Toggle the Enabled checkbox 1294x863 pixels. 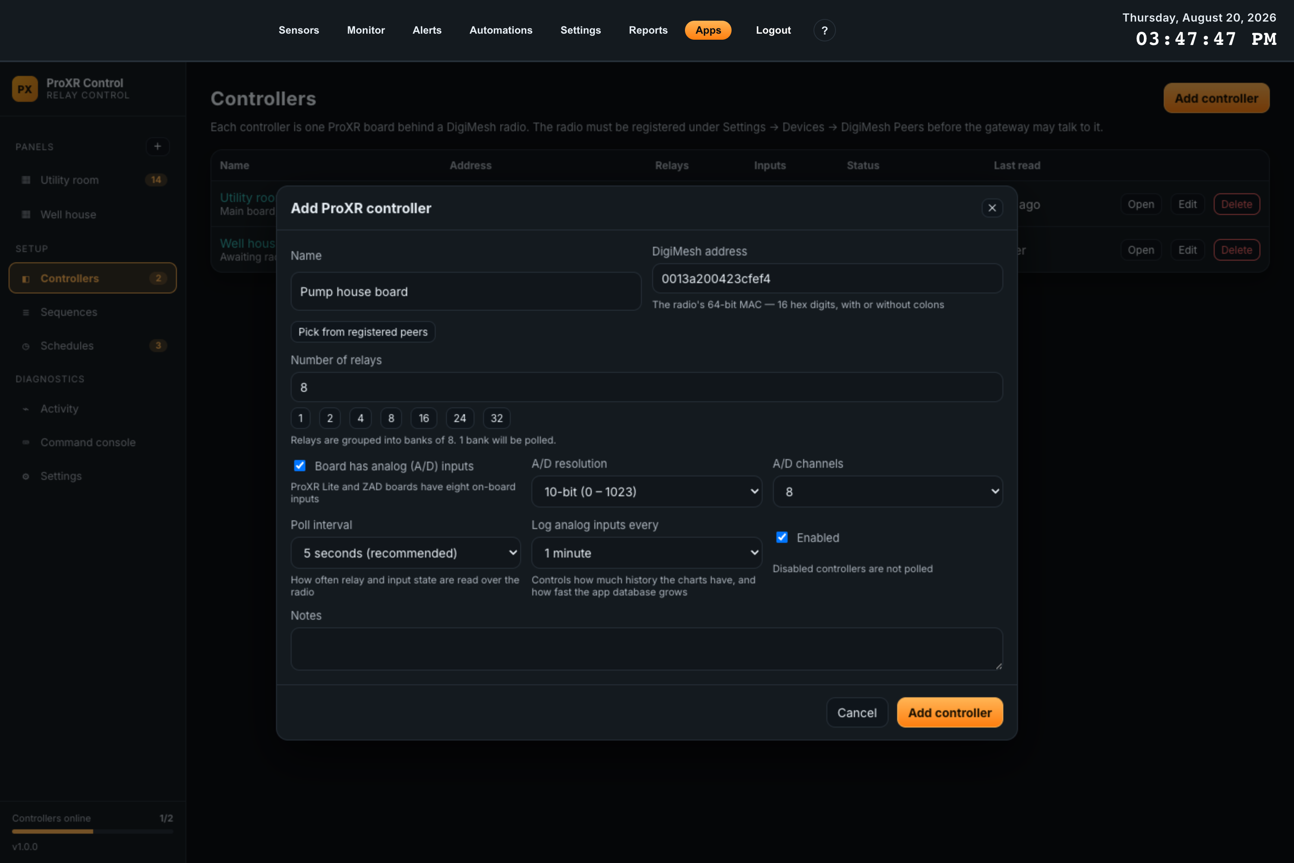pyautogui.click(x=782, y=537)
